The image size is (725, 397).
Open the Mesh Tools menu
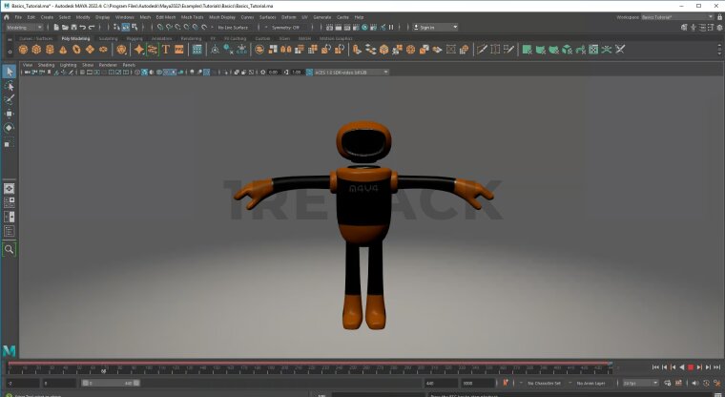point(192,17)
